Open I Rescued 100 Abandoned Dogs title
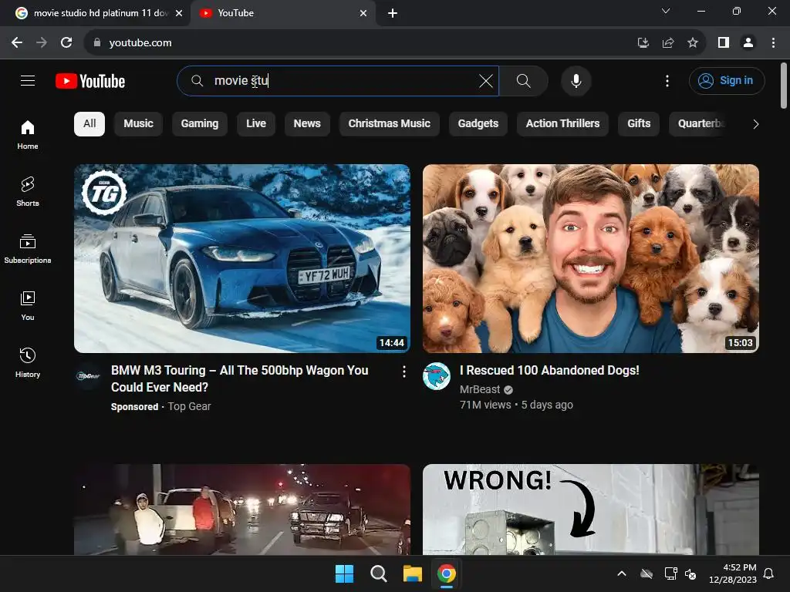790x592 pixels. point(549,371)
